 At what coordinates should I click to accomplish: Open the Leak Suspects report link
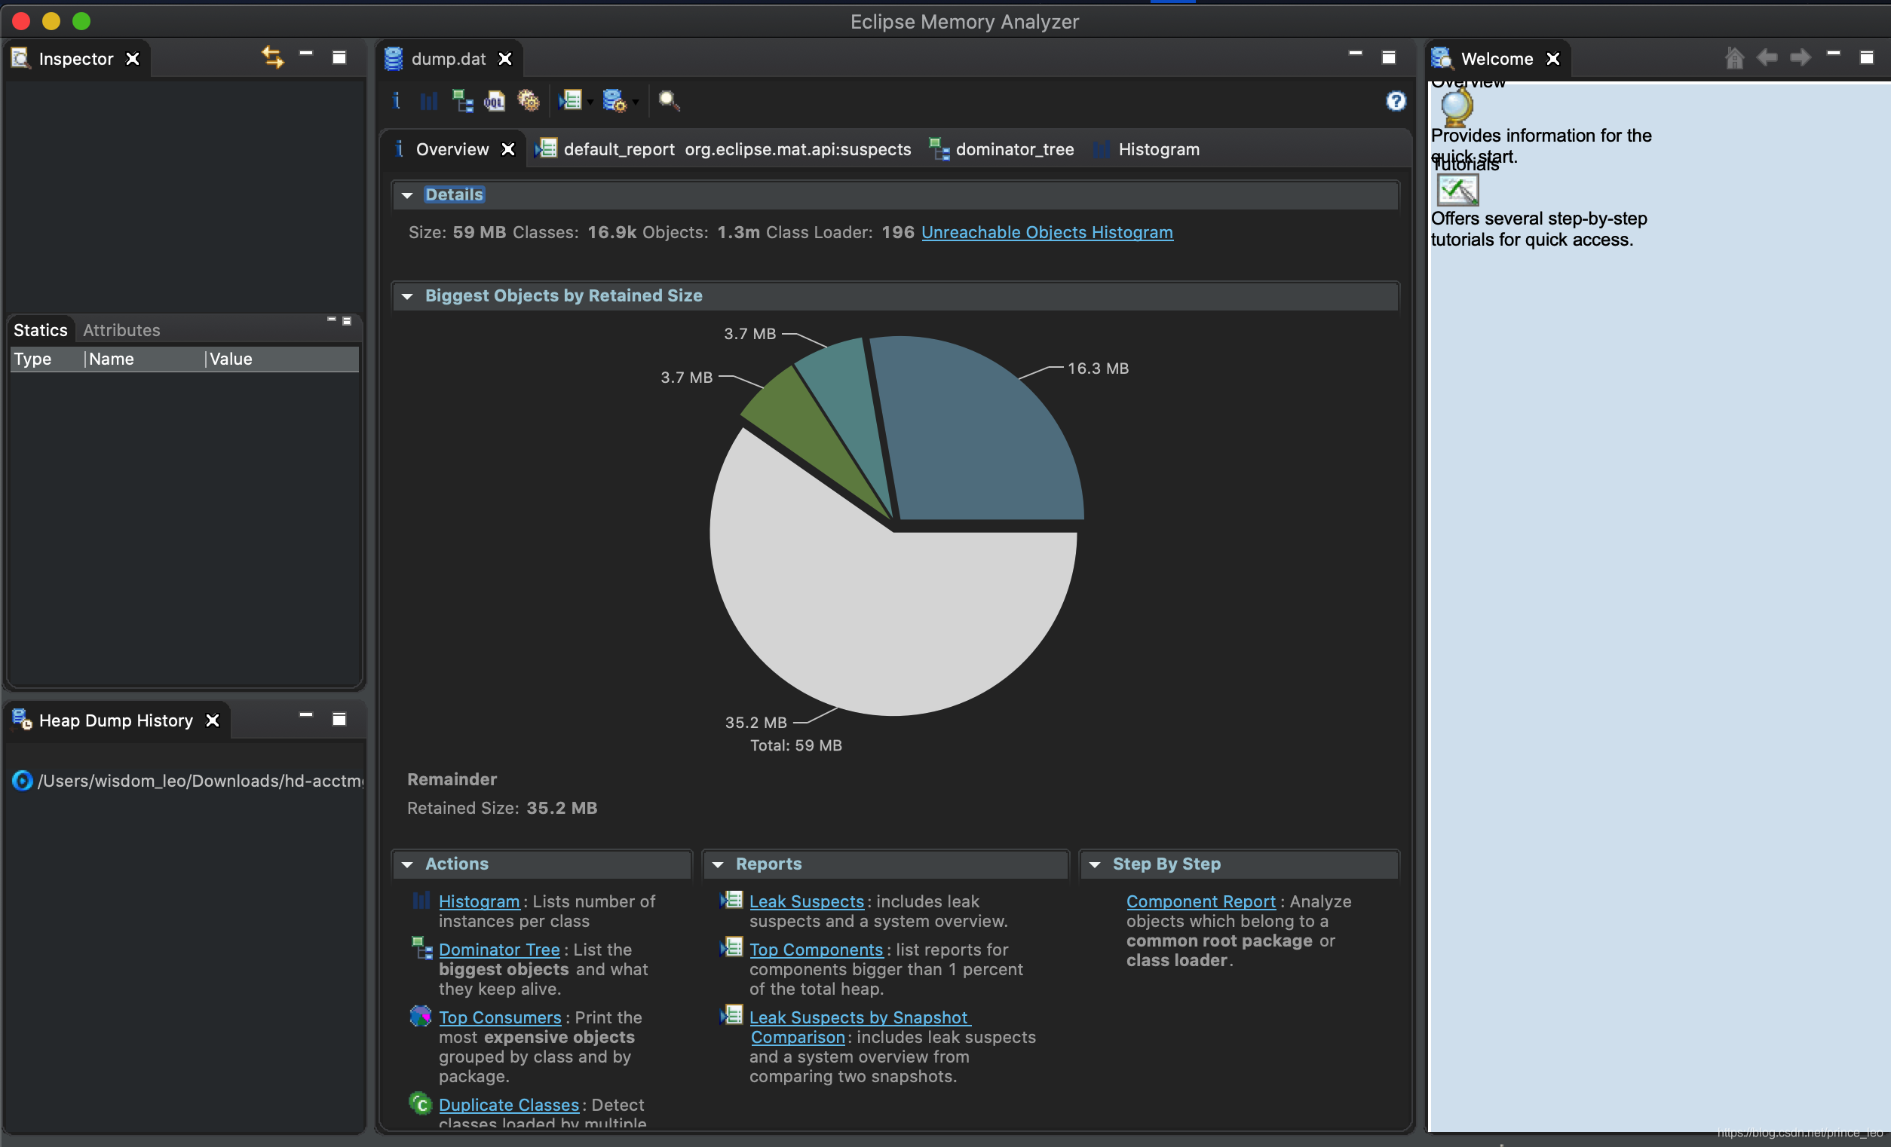point(806,901)
